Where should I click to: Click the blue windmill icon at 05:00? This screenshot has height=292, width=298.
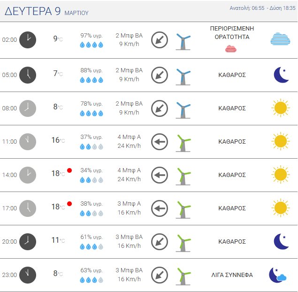[x=183, y=75]
